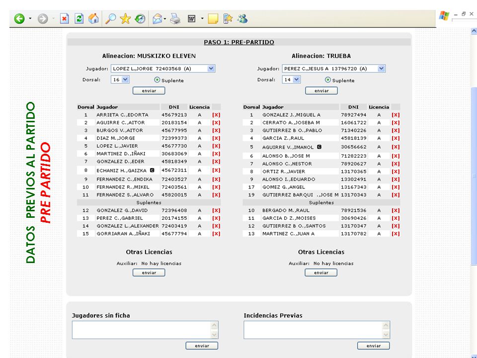Screen dimensions: 477x358
Task: Click enviar under Incidencias Previas
Action: 373,346
